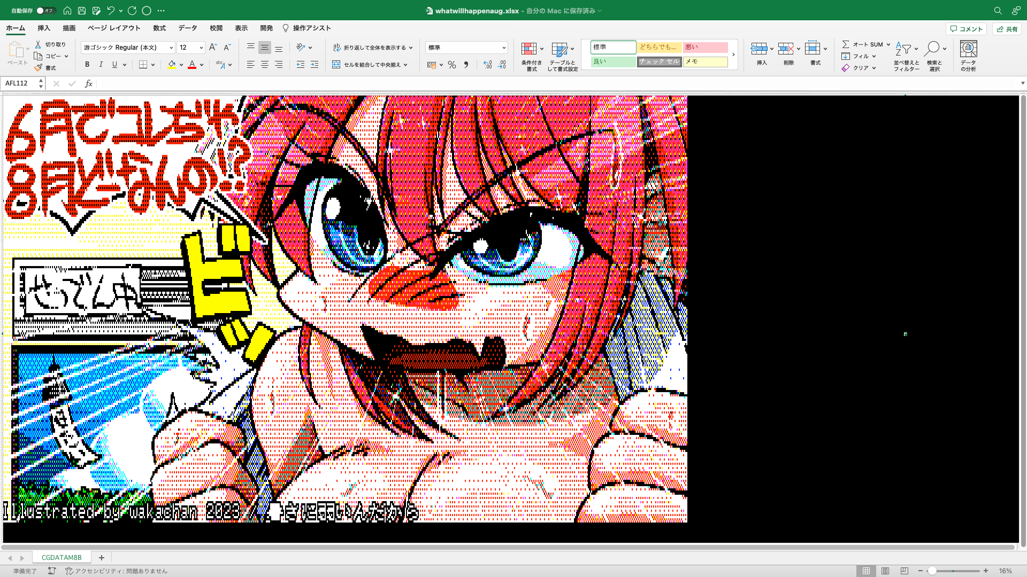Click the Copy icon

pos(38,56)
